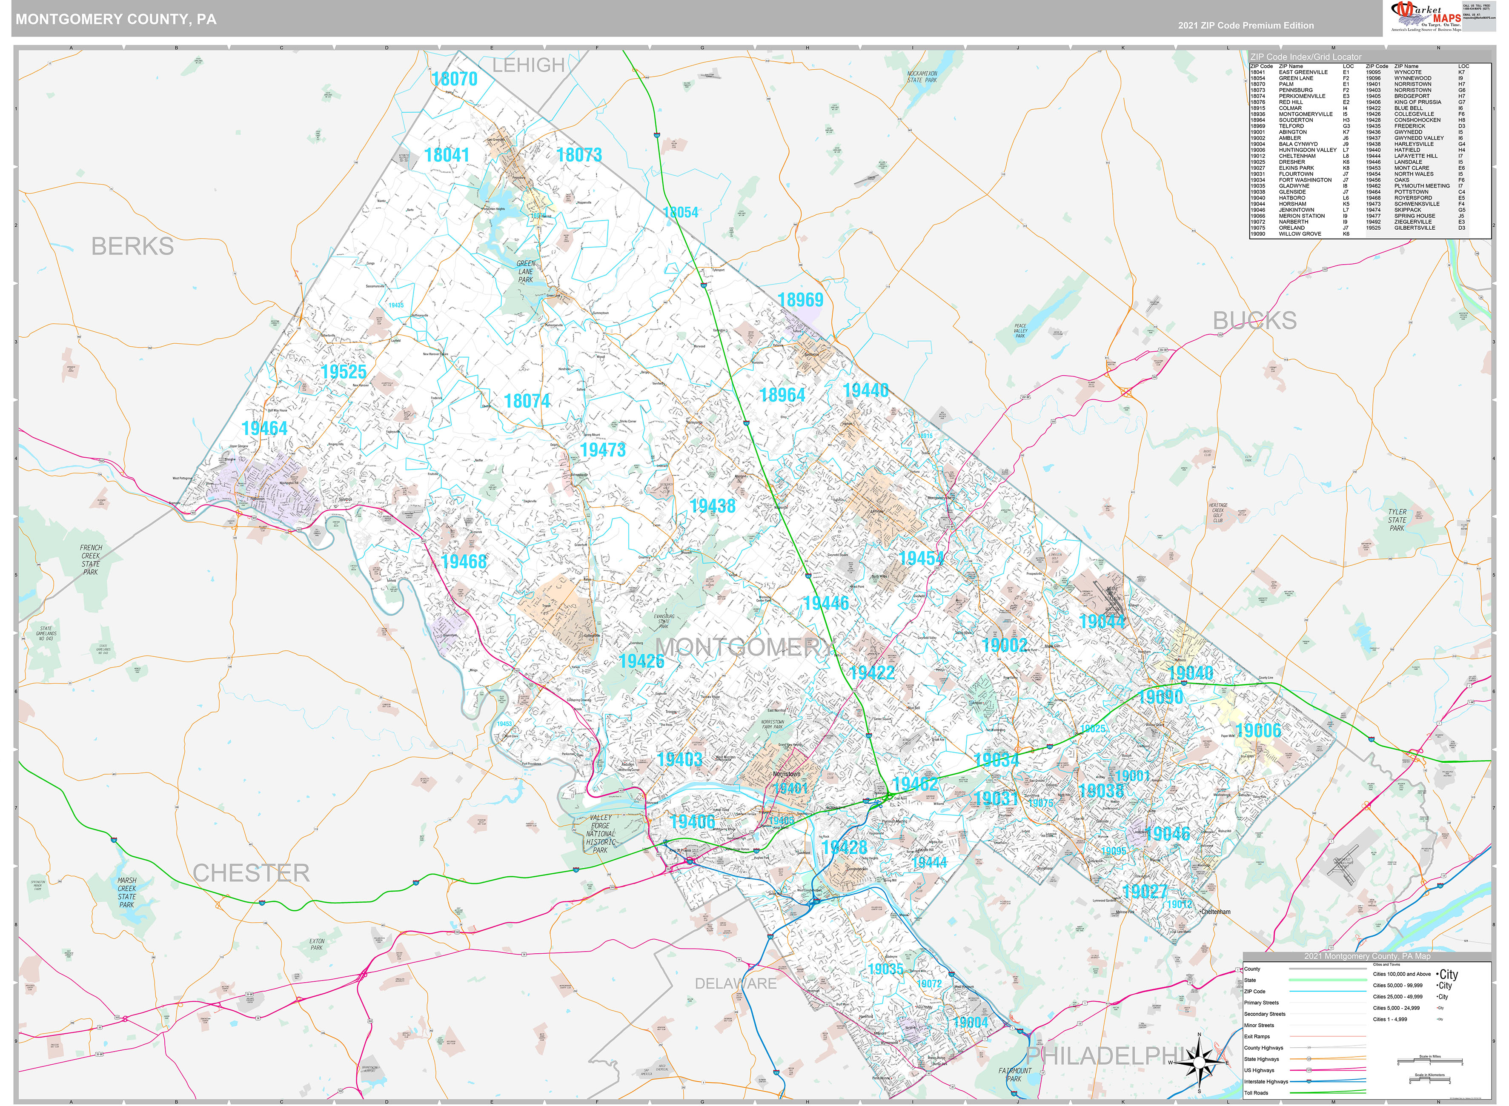The image size is (1509, 1106).
Task: Click the CHESTER county label
Action: [251, 873]
